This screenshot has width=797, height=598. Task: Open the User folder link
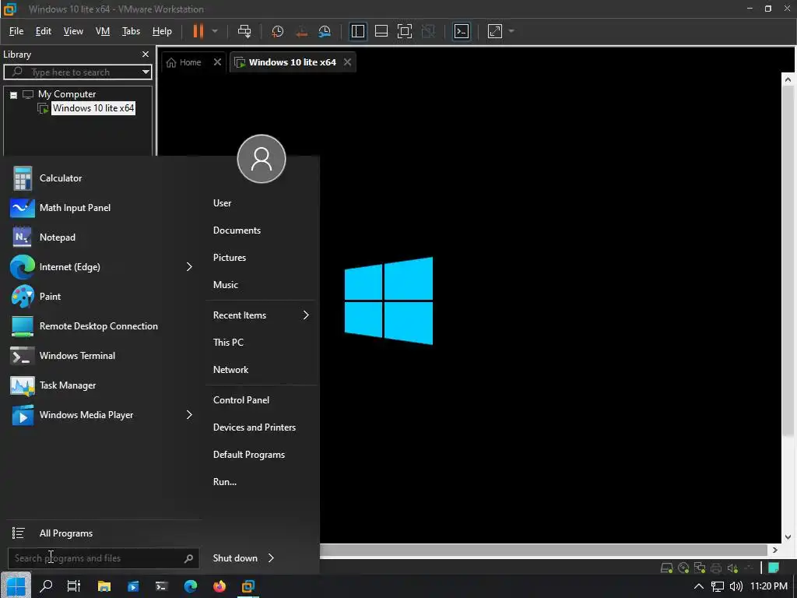pos(222,203)
